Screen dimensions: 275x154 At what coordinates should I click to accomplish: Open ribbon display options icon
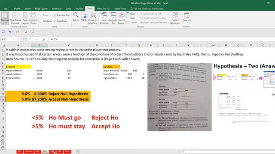coord(268,3)
